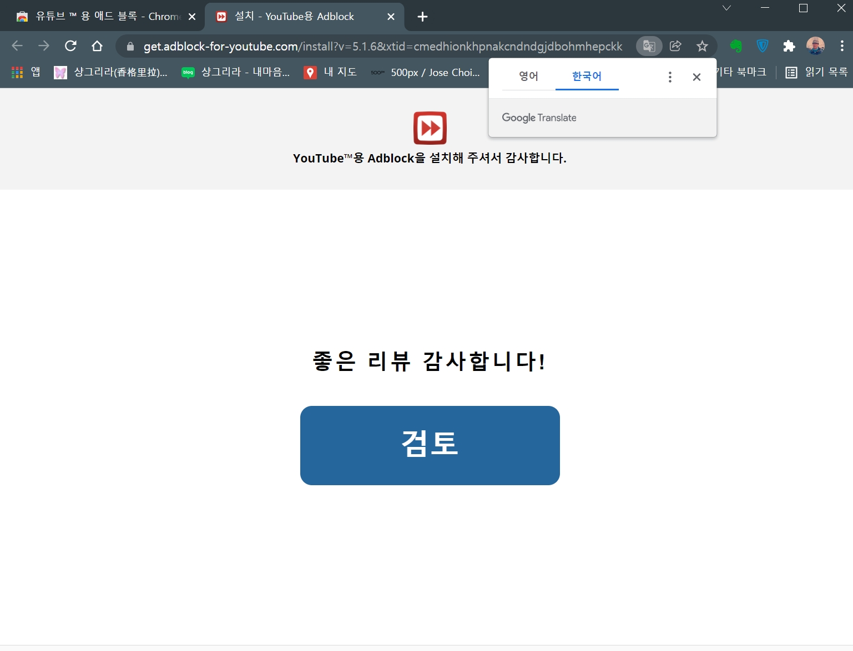Open Chrome's three-dot main menu
The height and width of the screenshot is (651, 853).
[x=842, y=46]
